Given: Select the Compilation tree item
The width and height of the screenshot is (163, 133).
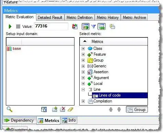Looking at the screenshot, I should coord(103,101).
